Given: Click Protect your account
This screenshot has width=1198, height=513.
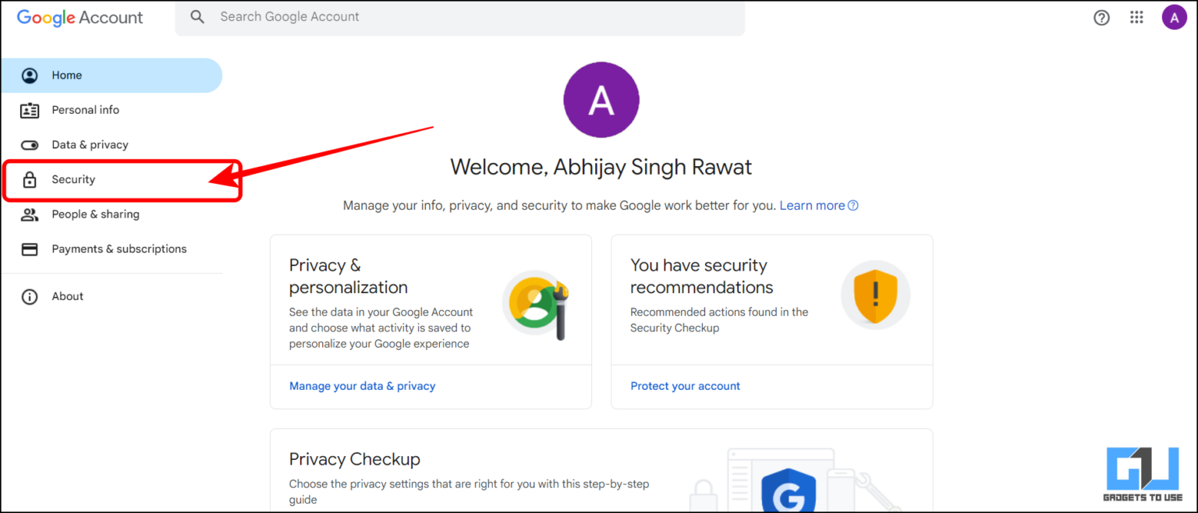Looking at the screenshot, I should (685, 386).
